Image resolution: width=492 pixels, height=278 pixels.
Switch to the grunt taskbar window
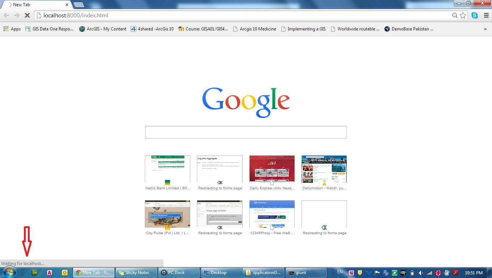(x=306, y=273)
